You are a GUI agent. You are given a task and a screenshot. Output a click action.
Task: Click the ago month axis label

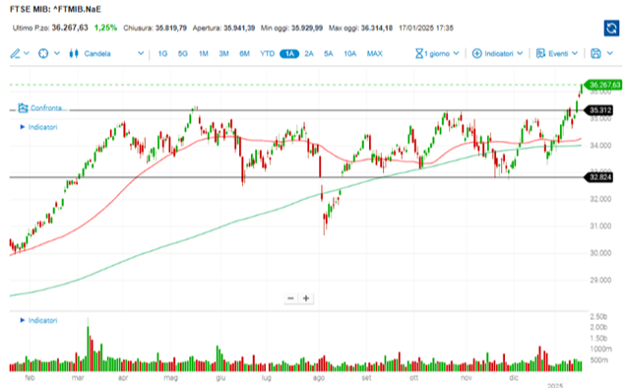319,377
